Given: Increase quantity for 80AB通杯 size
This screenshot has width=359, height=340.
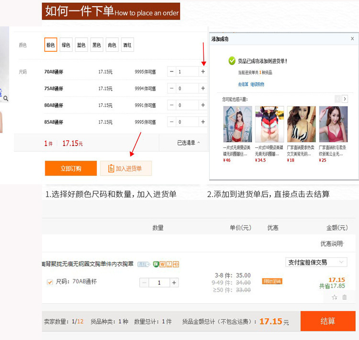Looking at the screenshot, I should 203,105.
